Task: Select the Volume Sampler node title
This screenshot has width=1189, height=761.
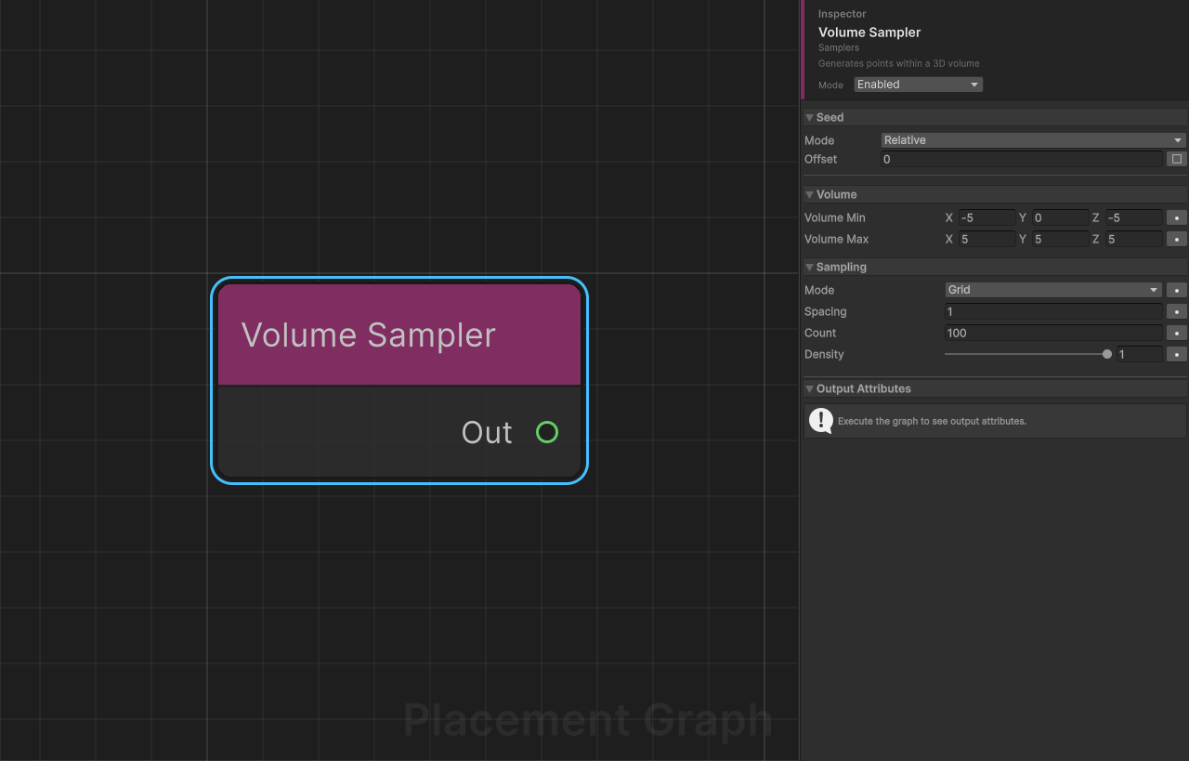Action: [x=369, y=335]
